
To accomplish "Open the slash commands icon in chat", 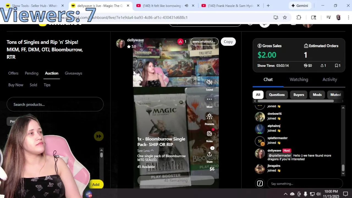I will 260,183.
